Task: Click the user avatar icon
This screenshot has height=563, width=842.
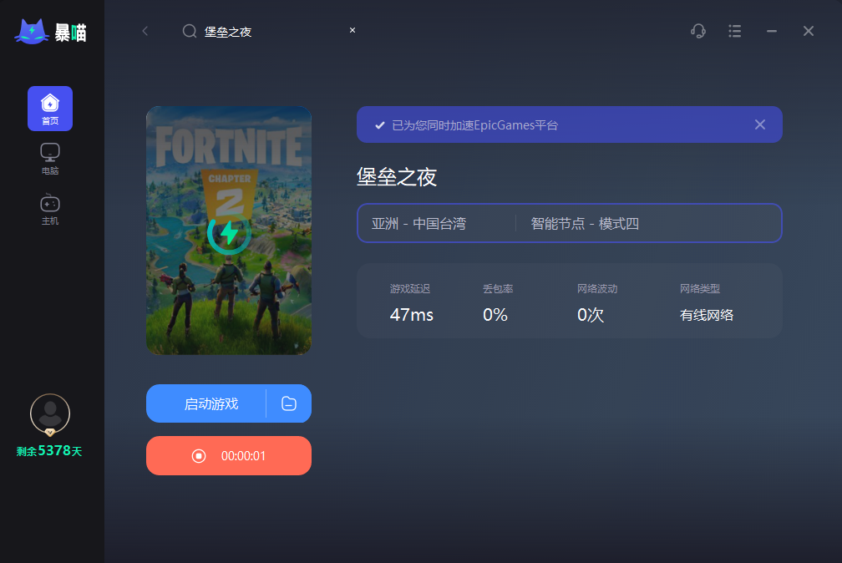Action: [50, 414]
